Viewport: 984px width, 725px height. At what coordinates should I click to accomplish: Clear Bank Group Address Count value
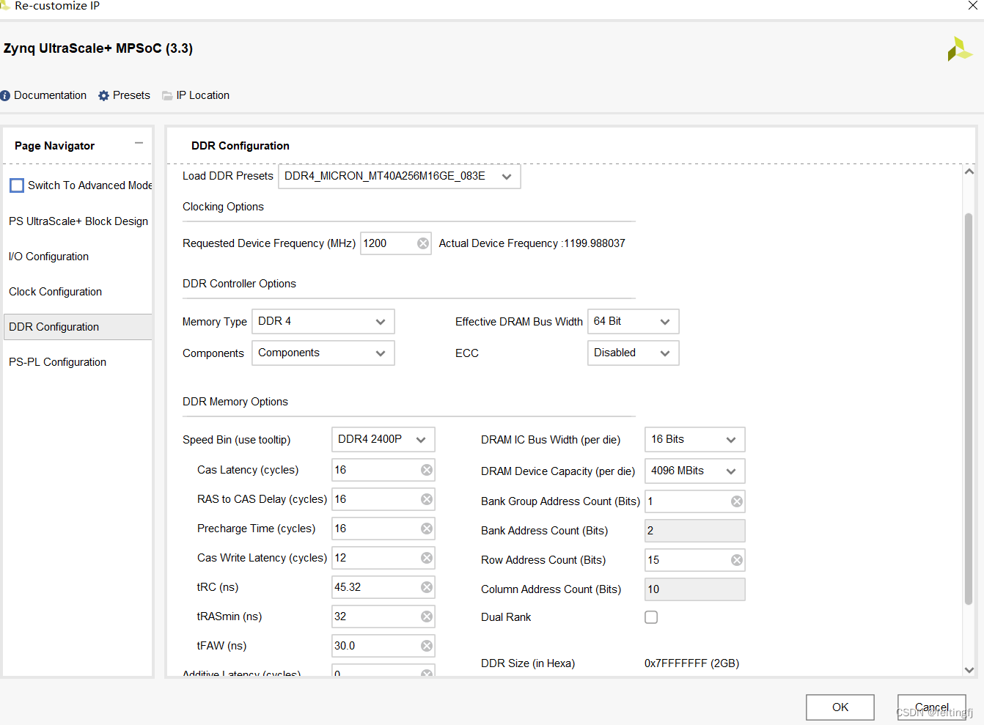pyautogui.click(x=737, y=501)
